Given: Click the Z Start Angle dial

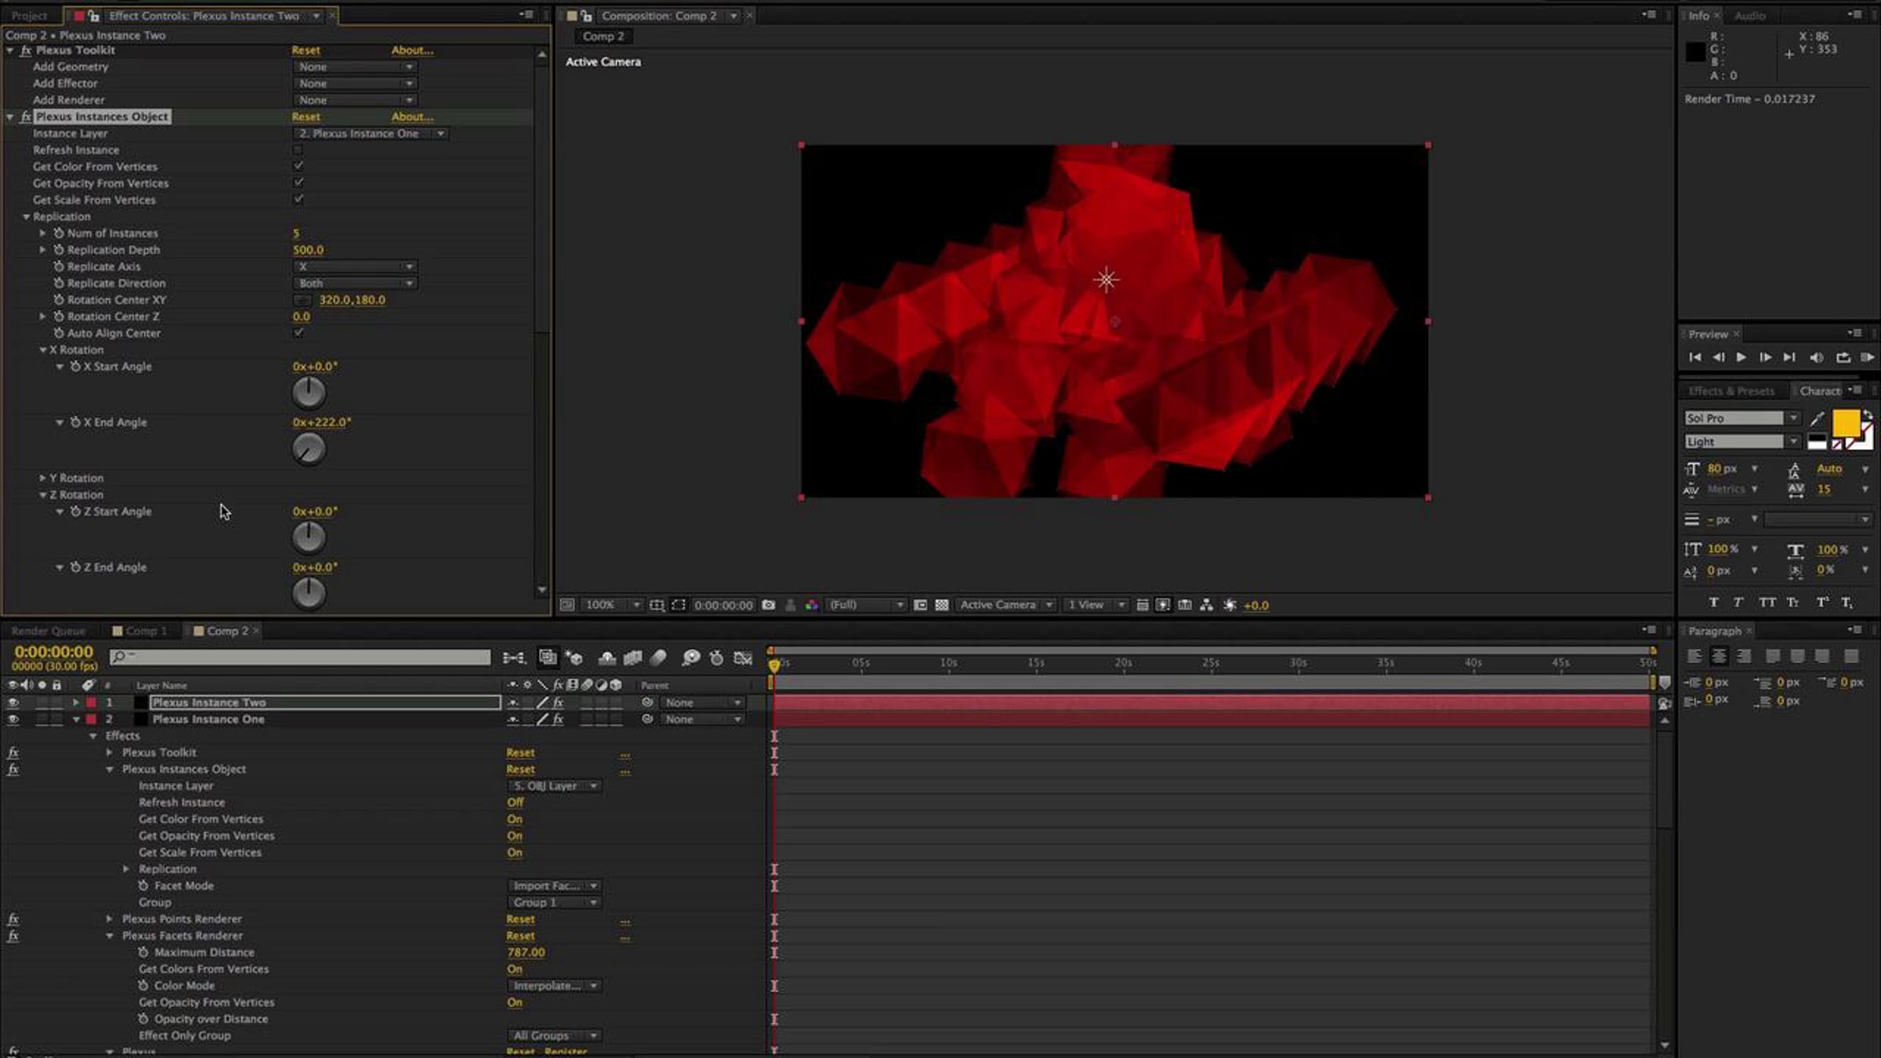Looking at the screenshot, I should [x=309, y=538].
